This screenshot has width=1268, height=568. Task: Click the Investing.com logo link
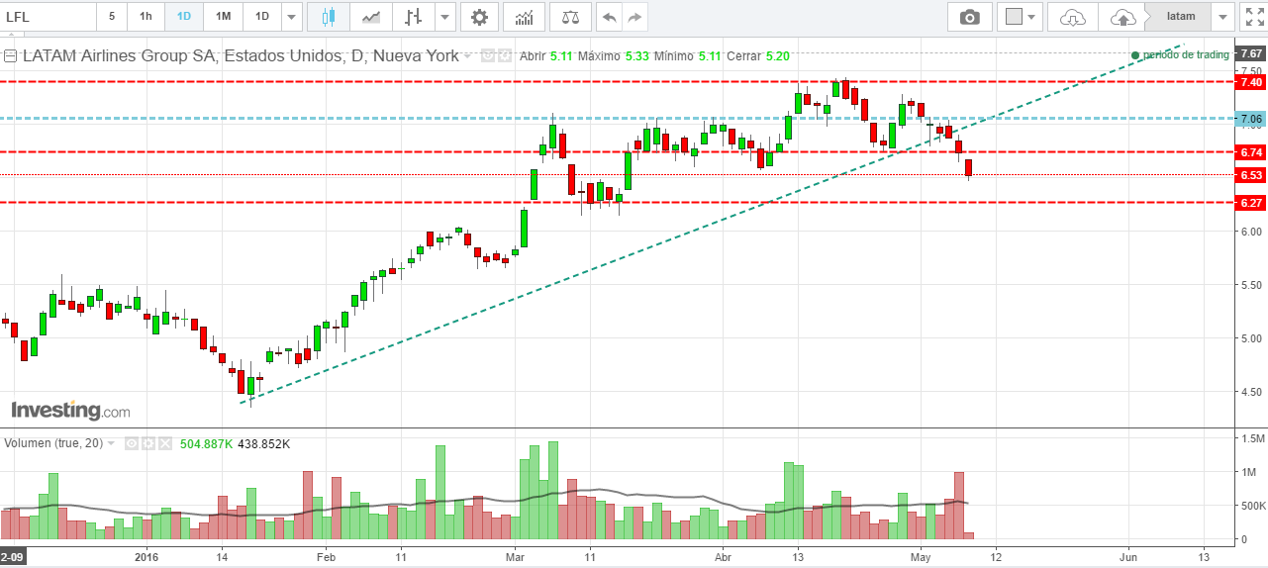click(x=70, y=410)
